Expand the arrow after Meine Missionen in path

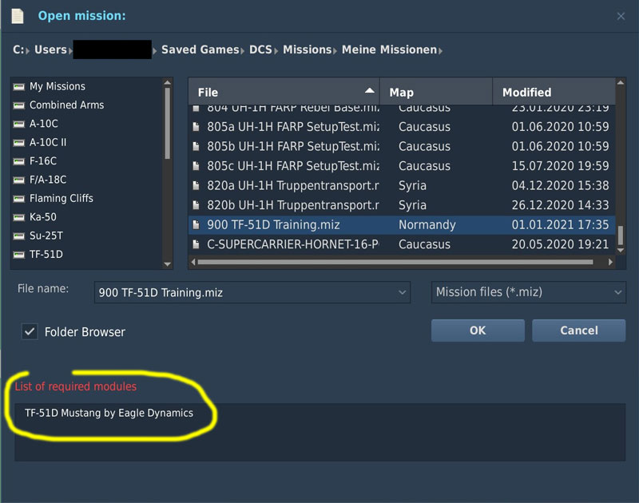[441, 51]
